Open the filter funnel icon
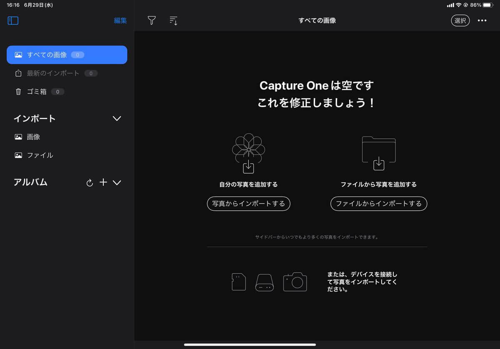The width and height of the screenshot is (500, 349). 152,20
